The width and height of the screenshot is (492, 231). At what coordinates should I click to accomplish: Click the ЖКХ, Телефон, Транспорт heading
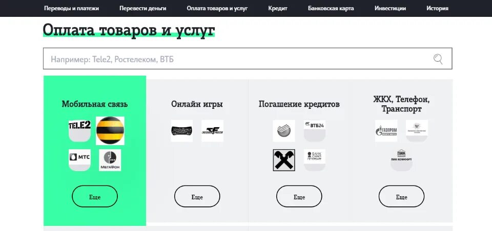[x=401, y=104]
